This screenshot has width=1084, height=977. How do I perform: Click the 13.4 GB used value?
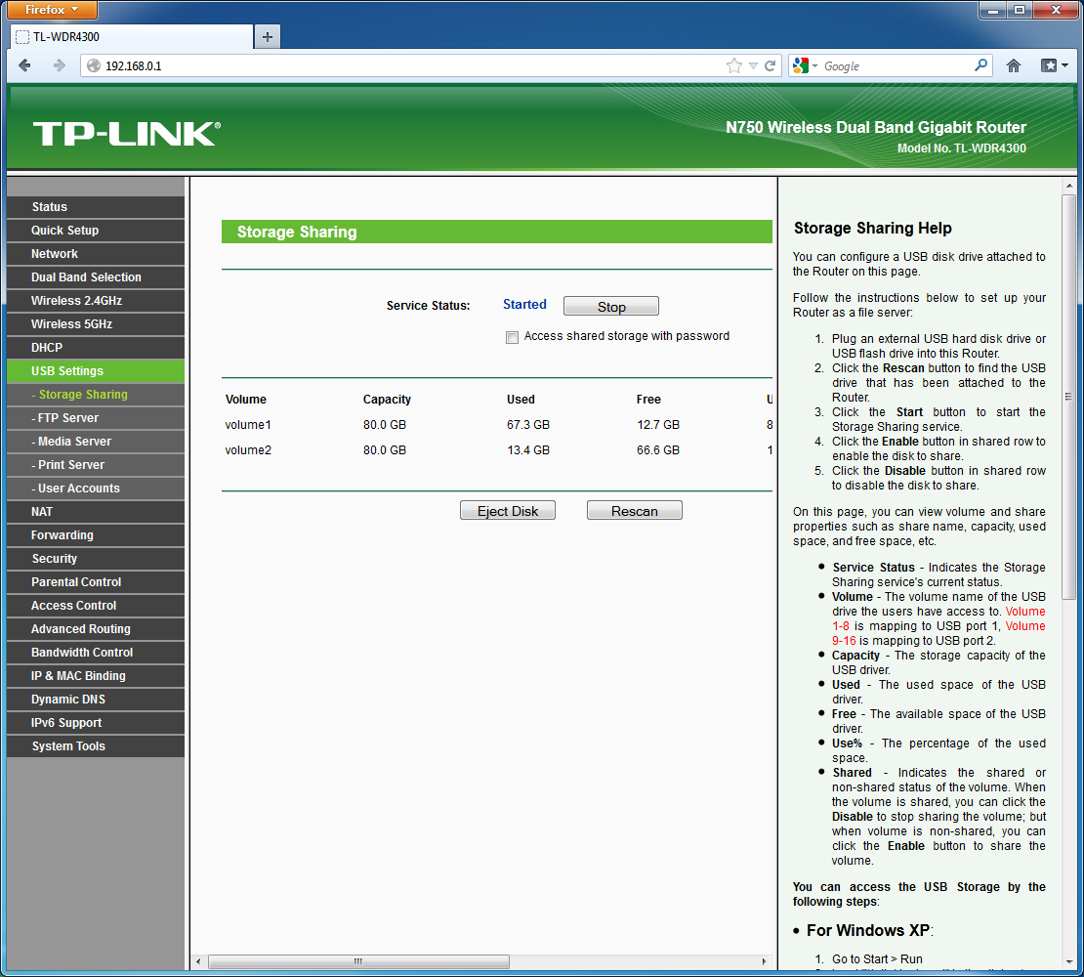(528, 450)
